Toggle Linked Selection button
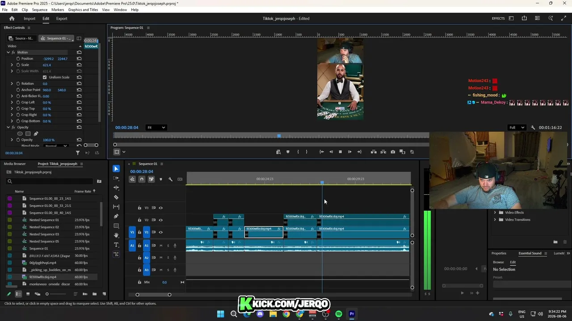 point(151,179)
